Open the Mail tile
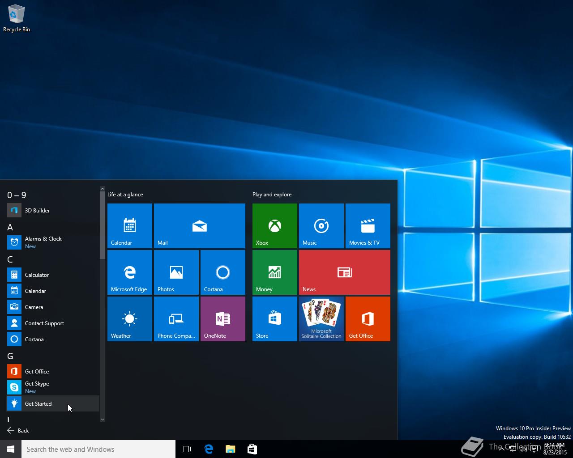573x458 pixels. pos(200,226)
